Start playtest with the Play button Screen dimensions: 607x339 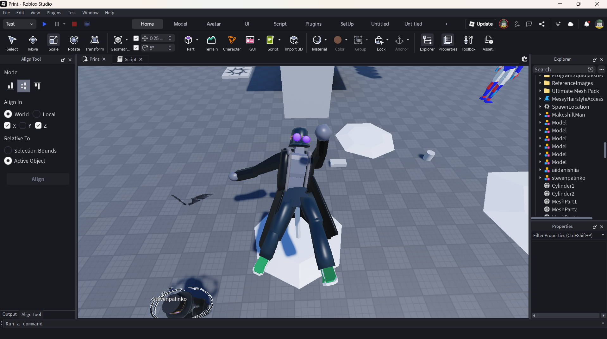pos(45,24)
